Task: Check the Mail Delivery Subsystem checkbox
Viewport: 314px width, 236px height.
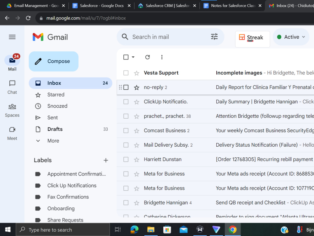Action: point(126,145)
